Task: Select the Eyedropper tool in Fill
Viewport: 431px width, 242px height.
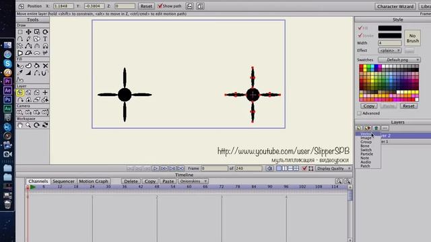Action: pyautogui.click(x=20, y=73)
